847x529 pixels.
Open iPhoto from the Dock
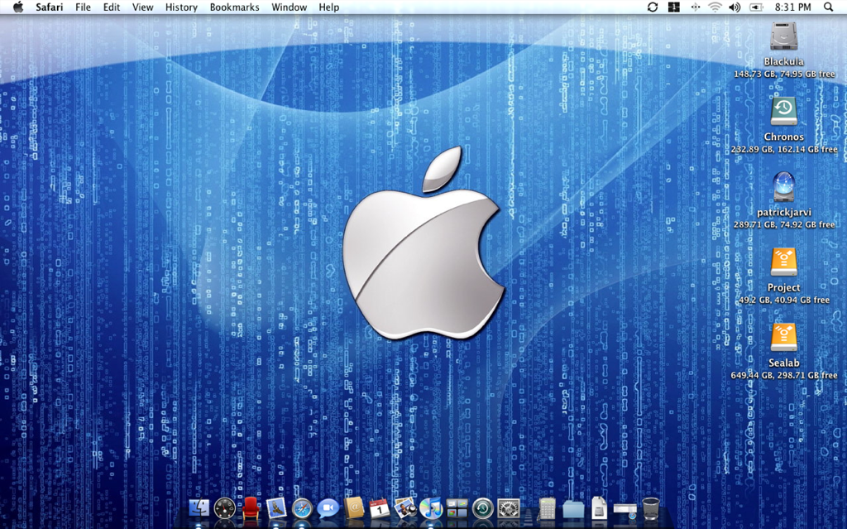point(405,508)
